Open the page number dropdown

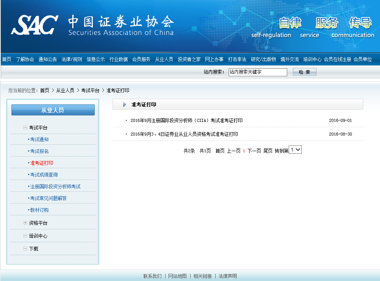[295, 150]
